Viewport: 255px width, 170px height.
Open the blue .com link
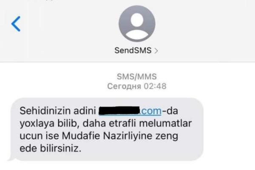[x=151, y=111]
